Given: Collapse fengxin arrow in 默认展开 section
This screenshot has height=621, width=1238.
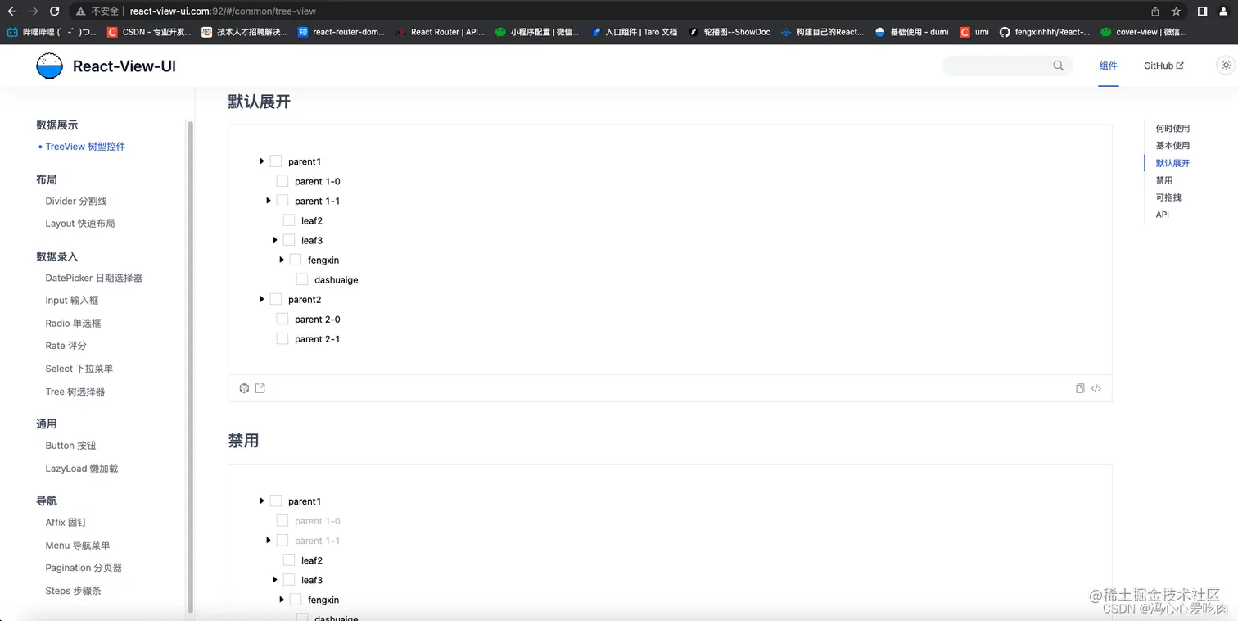Looking at the screenshot, I should click(282, 260).
